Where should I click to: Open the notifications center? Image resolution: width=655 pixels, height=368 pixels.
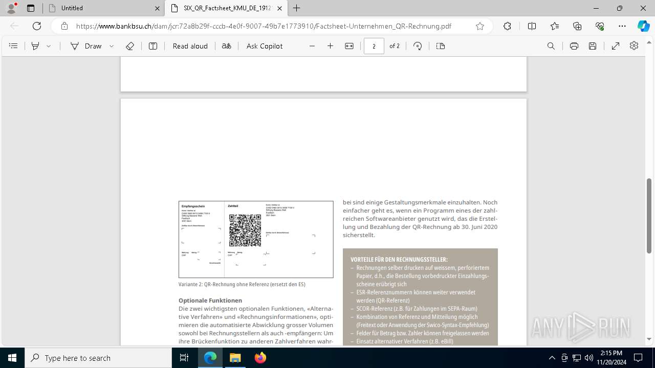click(638, 358)
